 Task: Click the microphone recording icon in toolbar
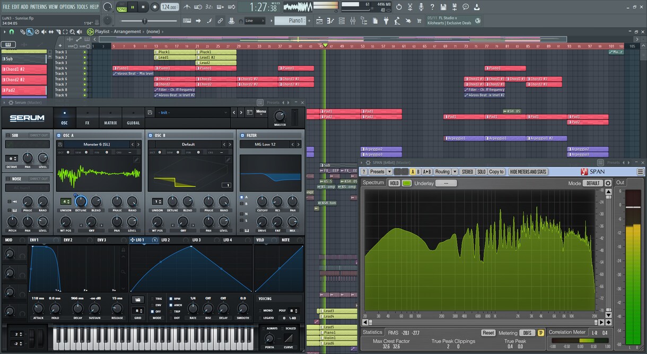421,7
